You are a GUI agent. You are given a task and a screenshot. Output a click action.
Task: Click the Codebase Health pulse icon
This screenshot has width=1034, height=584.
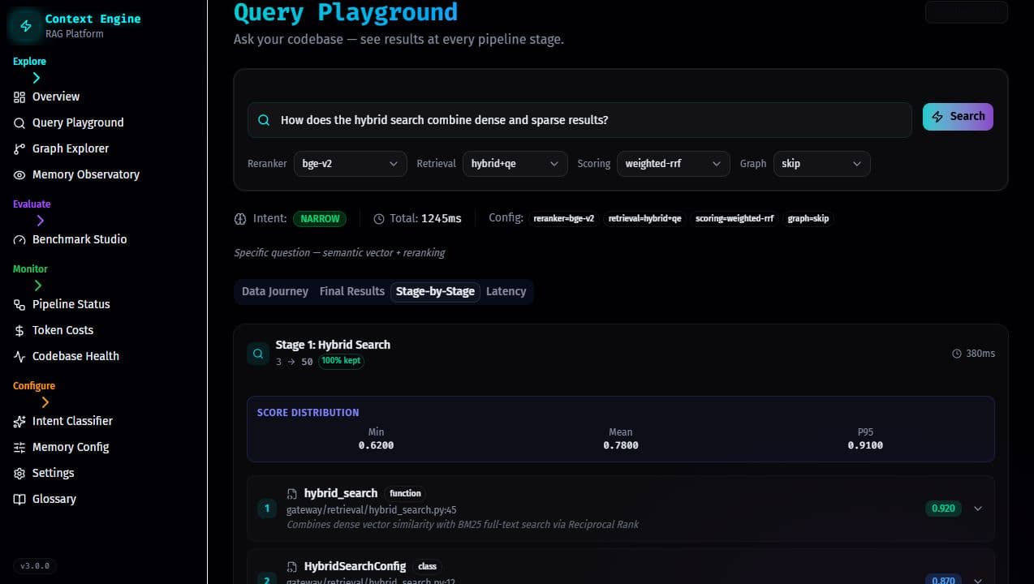tap(19, 357)
